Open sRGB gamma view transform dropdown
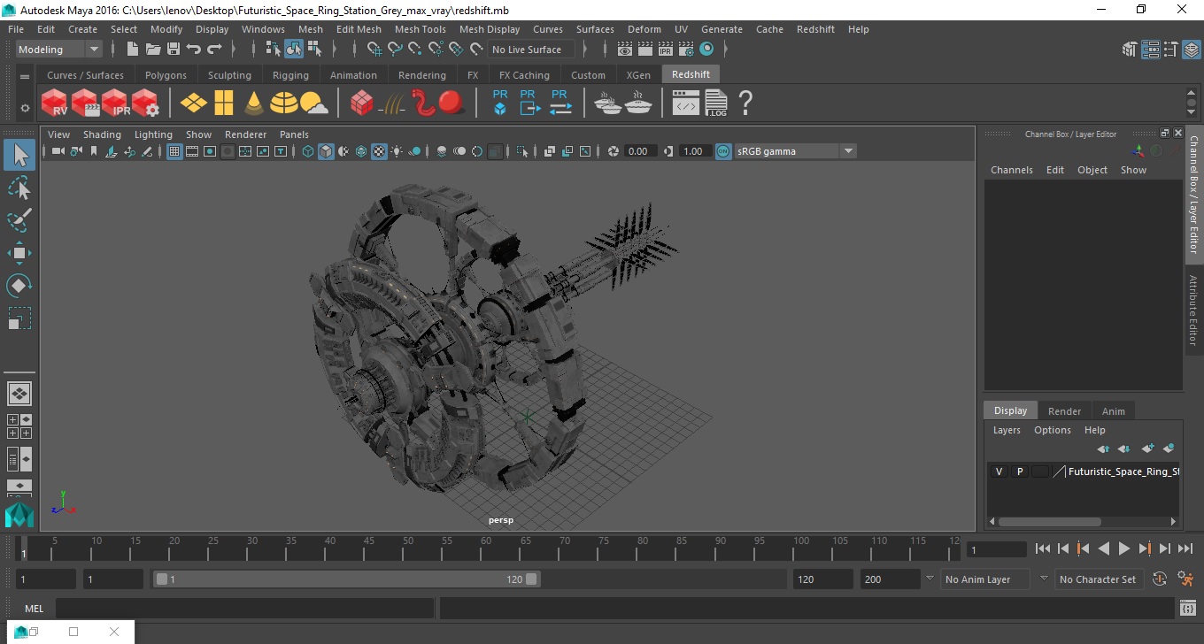This screenshot has width=1204, height=644. pyautogui.click(x=795, y=151)
